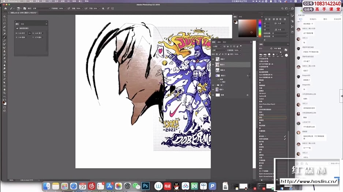
Task: Select the Magic Wand tool
Action: click(x=4, y=27)
